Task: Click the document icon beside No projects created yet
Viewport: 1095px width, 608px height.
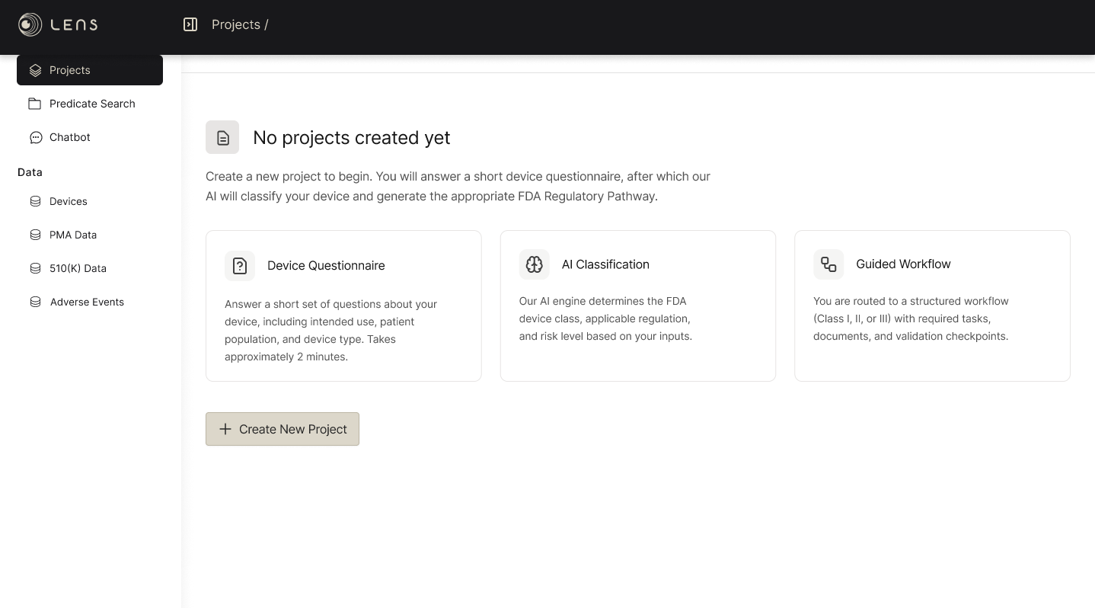Action: (222, 137)
